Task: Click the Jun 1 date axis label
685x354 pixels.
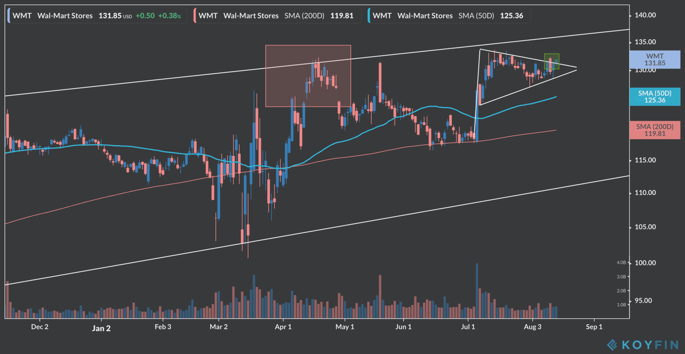Action: point(403,327)
